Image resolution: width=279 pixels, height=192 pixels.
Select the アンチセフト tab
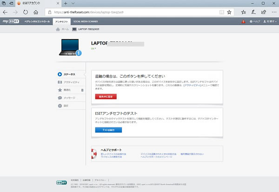(61, 22)
